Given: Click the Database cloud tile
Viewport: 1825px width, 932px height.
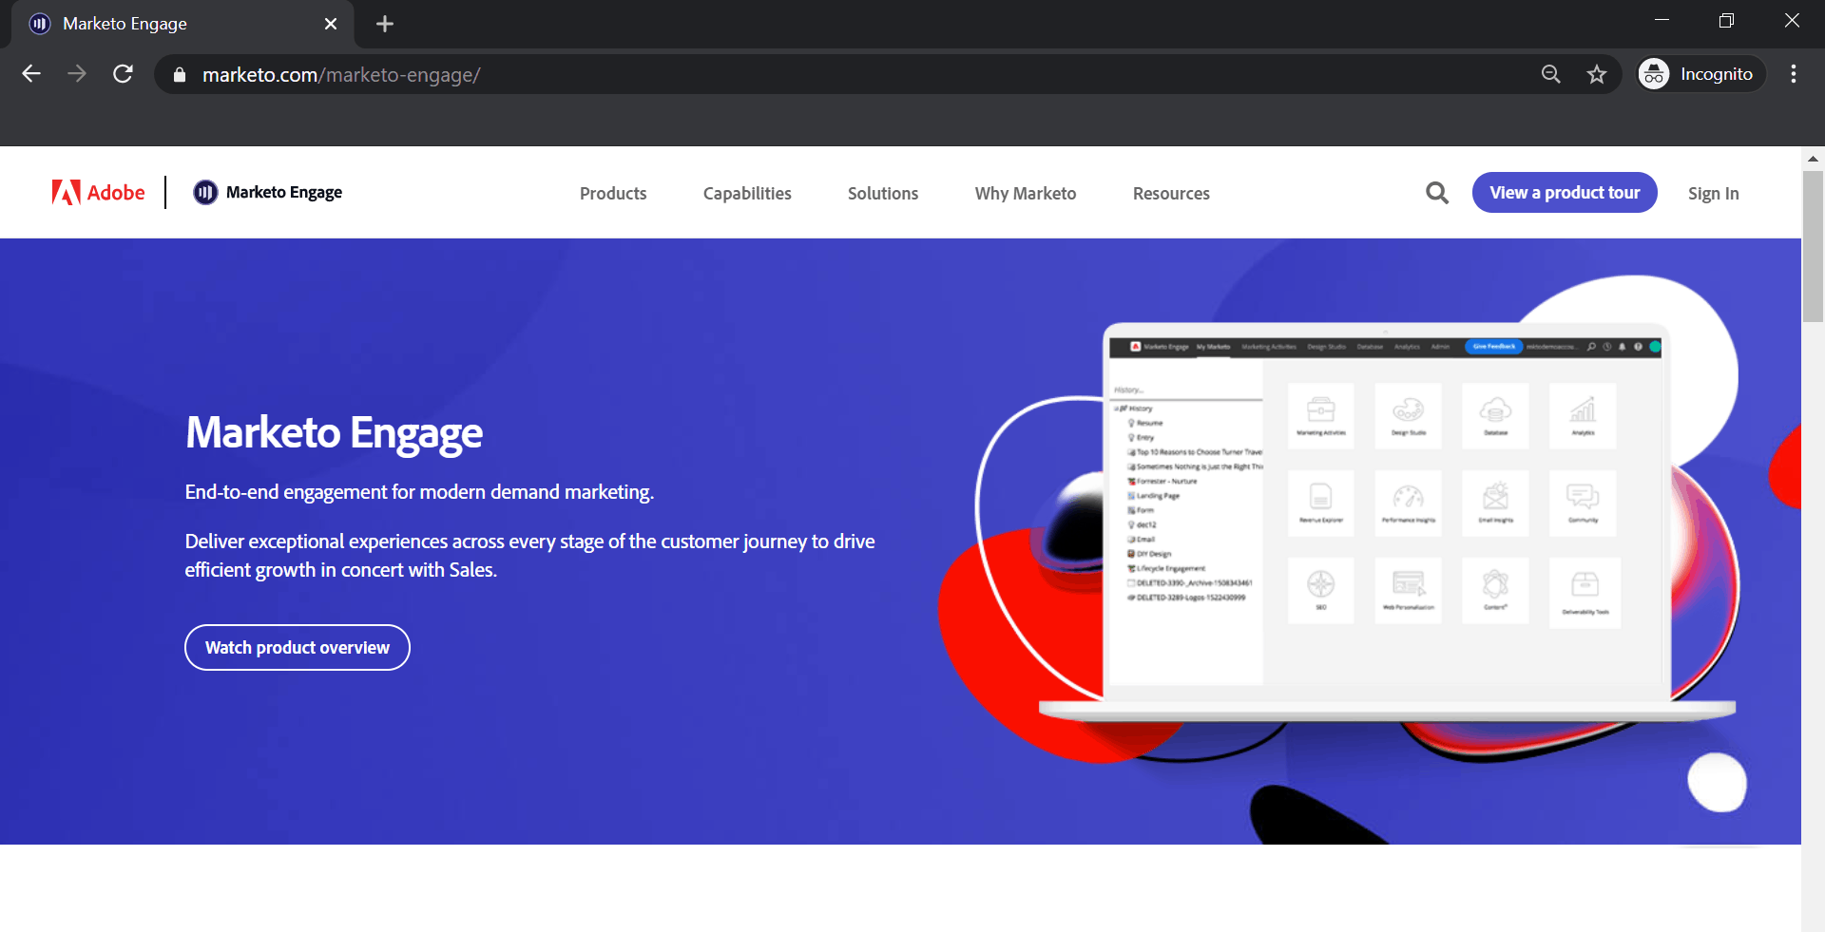Looking at the screenshot, I should pos(1495,415).
